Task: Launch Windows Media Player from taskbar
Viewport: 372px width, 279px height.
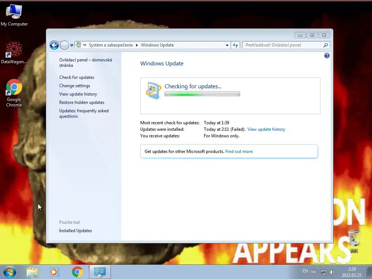Action: (54, 272)
